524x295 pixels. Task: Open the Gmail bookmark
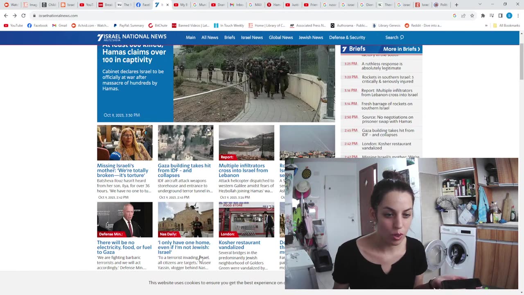pos(59,25)
